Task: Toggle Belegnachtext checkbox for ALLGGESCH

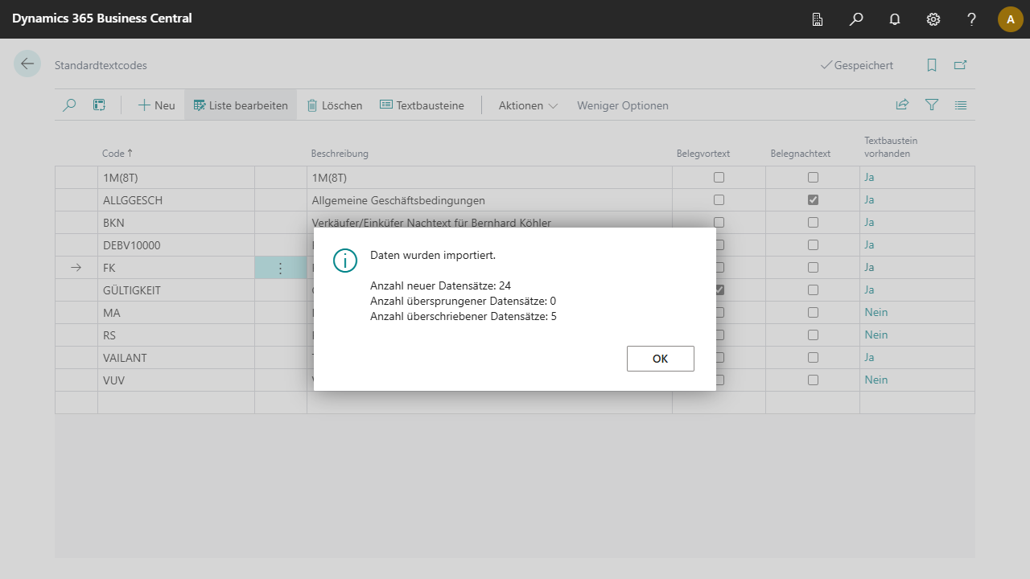Action: point(813,200)
